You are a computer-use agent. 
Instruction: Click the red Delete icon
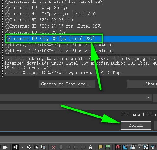tap(53, 147)
